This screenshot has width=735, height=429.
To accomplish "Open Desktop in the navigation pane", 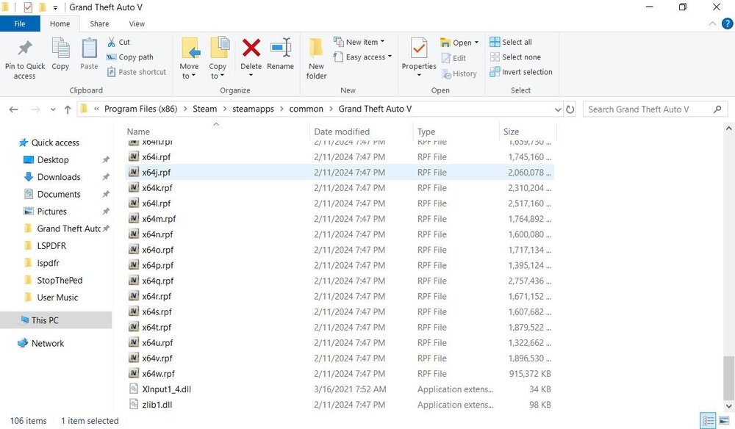I will click(x=53, y=160).
